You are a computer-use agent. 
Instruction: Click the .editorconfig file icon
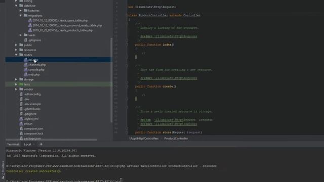point(21,94)
